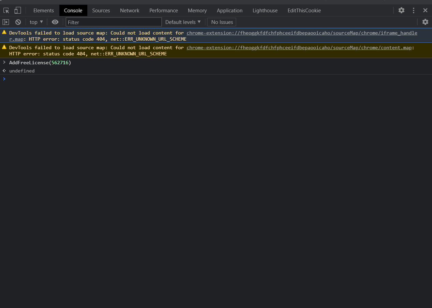
Task: Open DevTools settings gear
Action: [x=401, y=10]
